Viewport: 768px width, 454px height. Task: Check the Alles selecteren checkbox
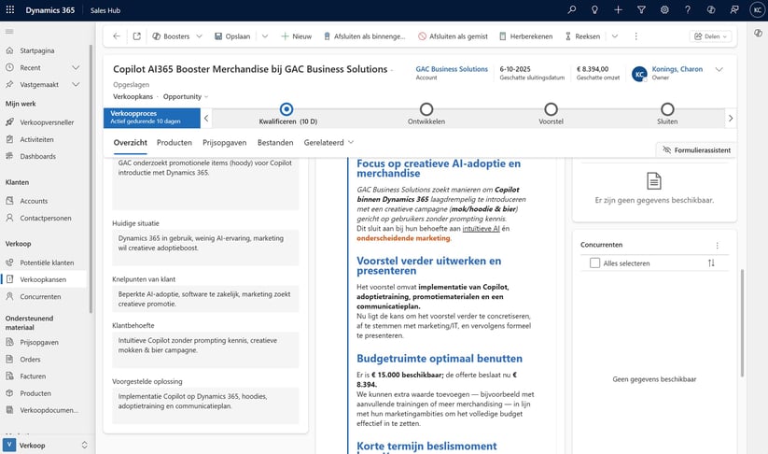point(594,263)
